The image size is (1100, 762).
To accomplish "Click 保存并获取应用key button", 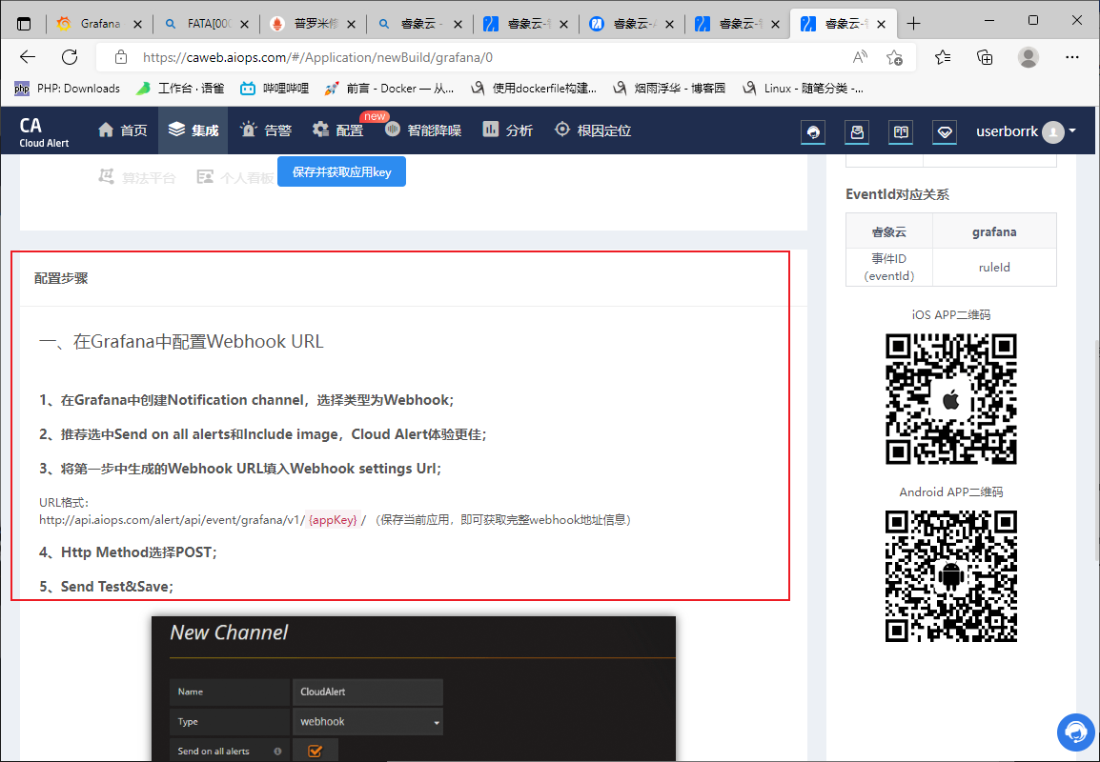I will coord(341,171).
